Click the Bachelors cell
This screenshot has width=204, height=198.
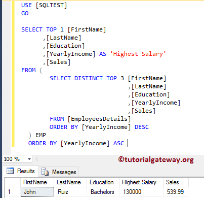[x=103, y=192]
